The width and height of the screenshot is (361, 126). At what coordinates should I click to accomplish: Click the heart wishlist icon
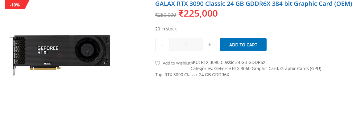[x=157, y=63]
